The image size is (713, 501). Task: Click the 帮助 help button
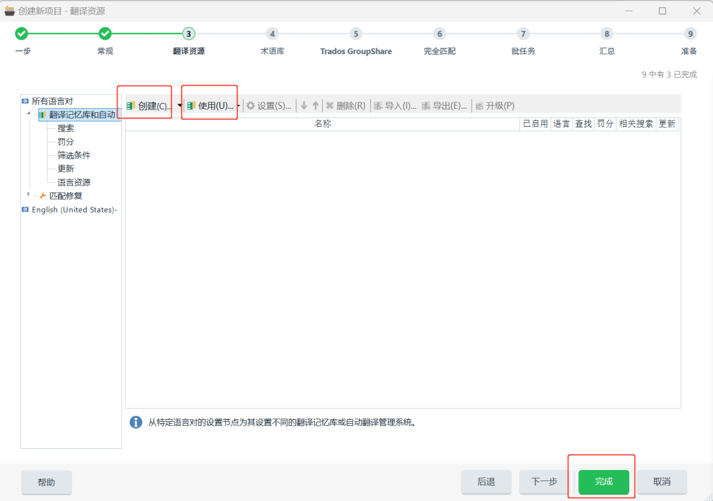coord(46,482)
